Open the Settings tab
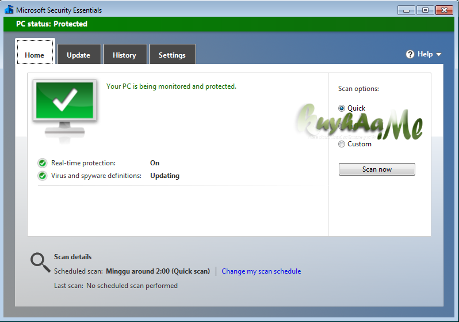The image size is (459, 322). (x=172, y=54)
